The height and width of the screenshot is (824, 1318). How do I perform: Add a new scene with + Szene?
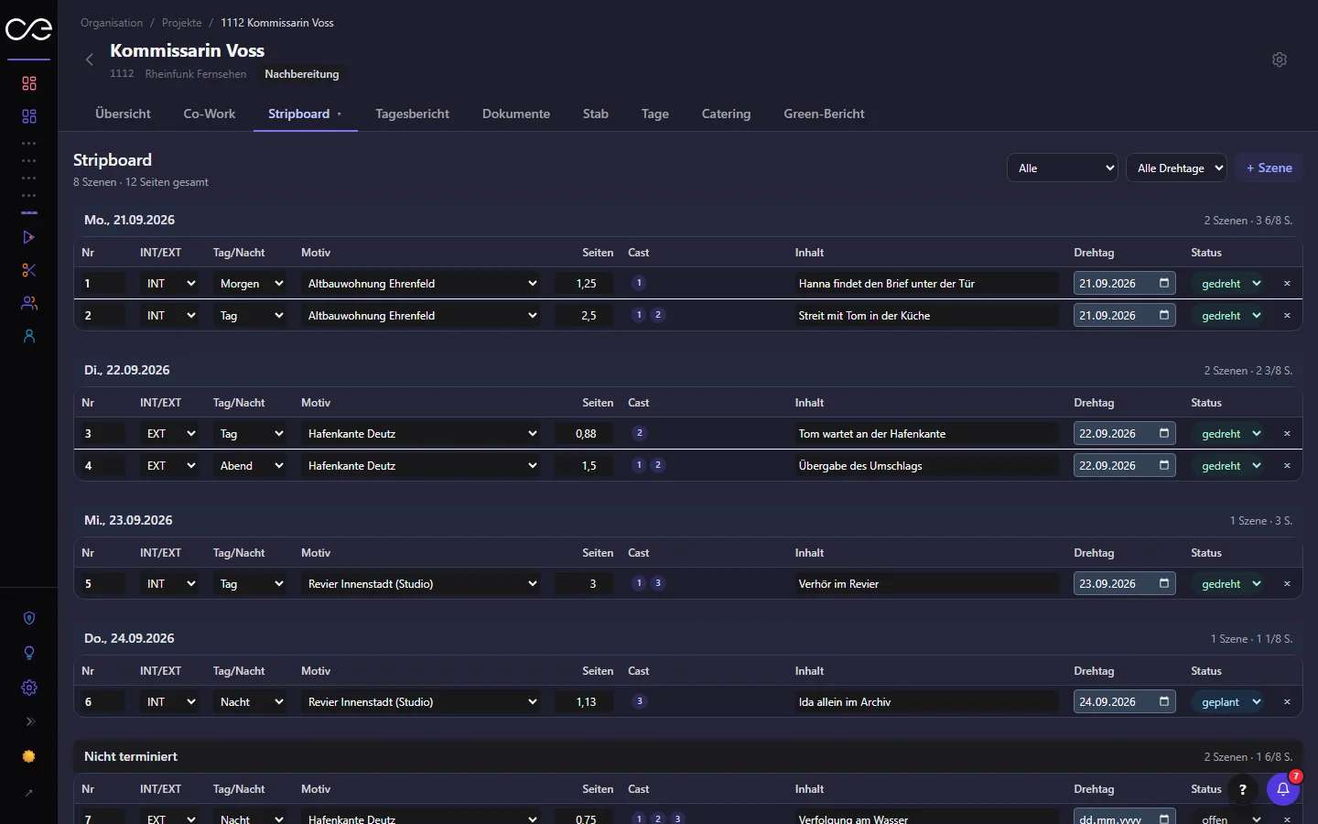[x=1269, y=168]
